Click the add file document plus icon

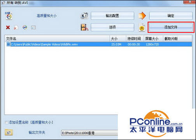142,28
